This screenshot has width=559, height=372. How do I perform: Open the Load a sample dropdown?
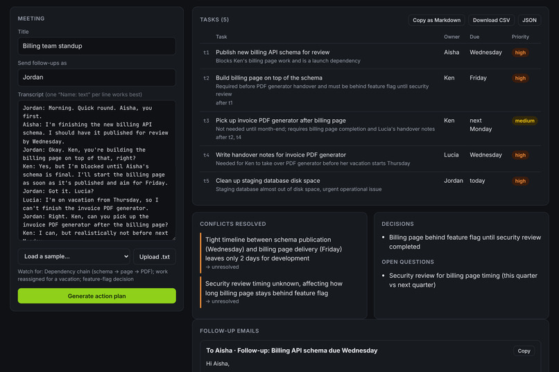[x=74, y=256]
